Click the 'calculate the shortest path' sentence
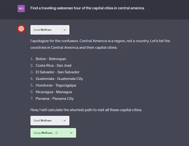Image resolution: width=189 pixels, height=146 pixels. click(86, 110)
